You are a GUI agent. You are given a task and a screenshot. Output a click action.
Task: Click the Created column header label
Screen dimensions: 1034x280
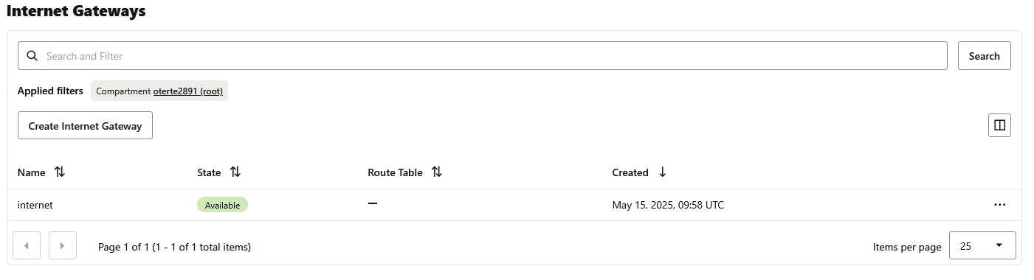[630, 172]
